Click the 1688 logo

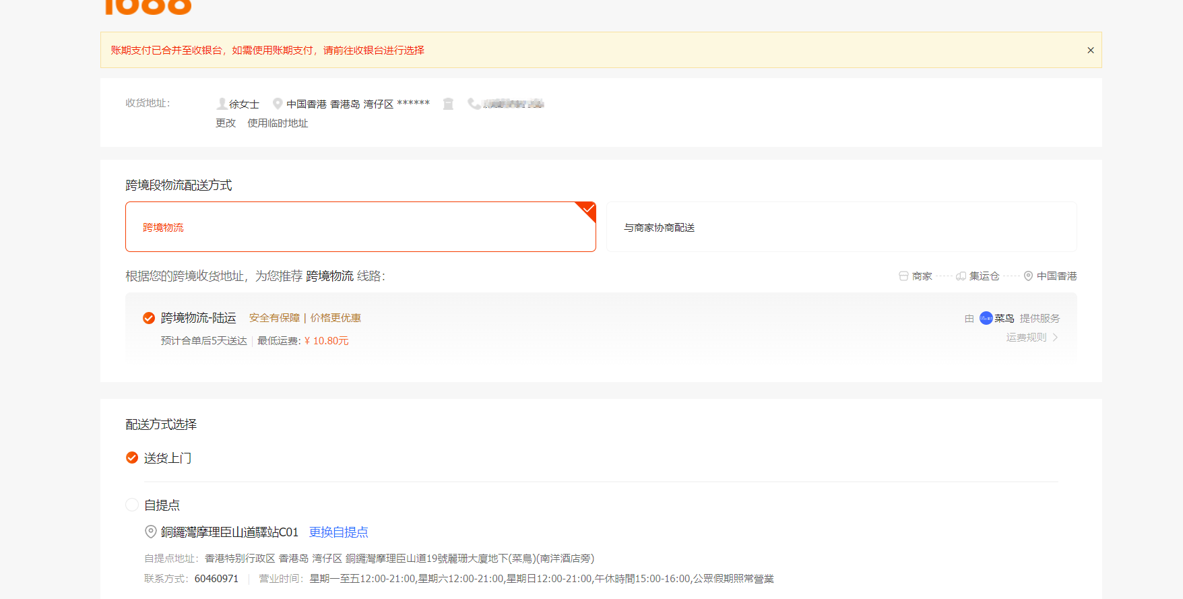click(148, 7)
